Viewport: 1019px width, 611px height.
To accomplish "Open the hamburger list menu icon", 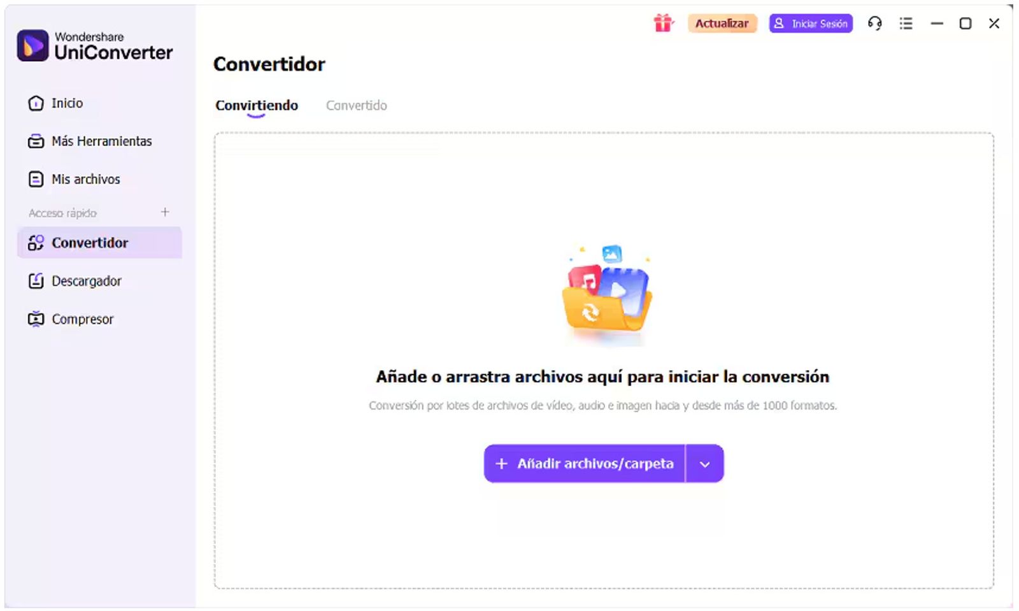I will point(906,24).
